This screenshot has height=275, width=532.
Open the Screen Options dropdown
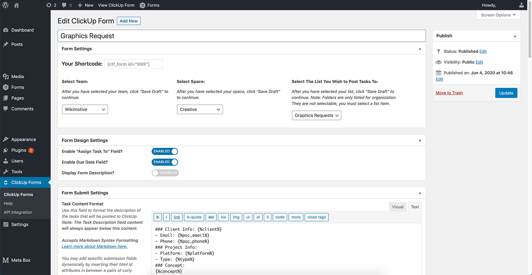[498, 15]
